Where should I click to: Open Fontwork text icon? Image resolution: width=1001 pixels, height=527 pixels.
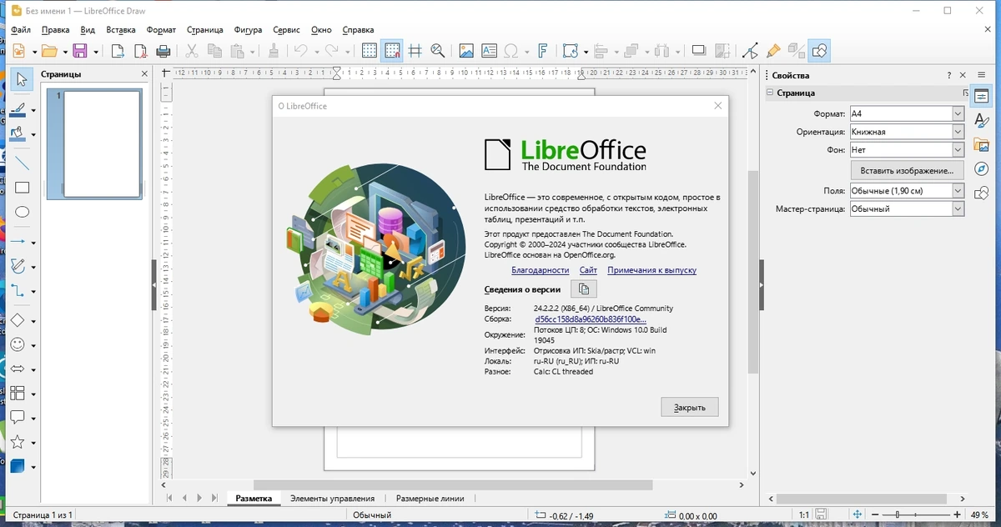tap(542, 51)
